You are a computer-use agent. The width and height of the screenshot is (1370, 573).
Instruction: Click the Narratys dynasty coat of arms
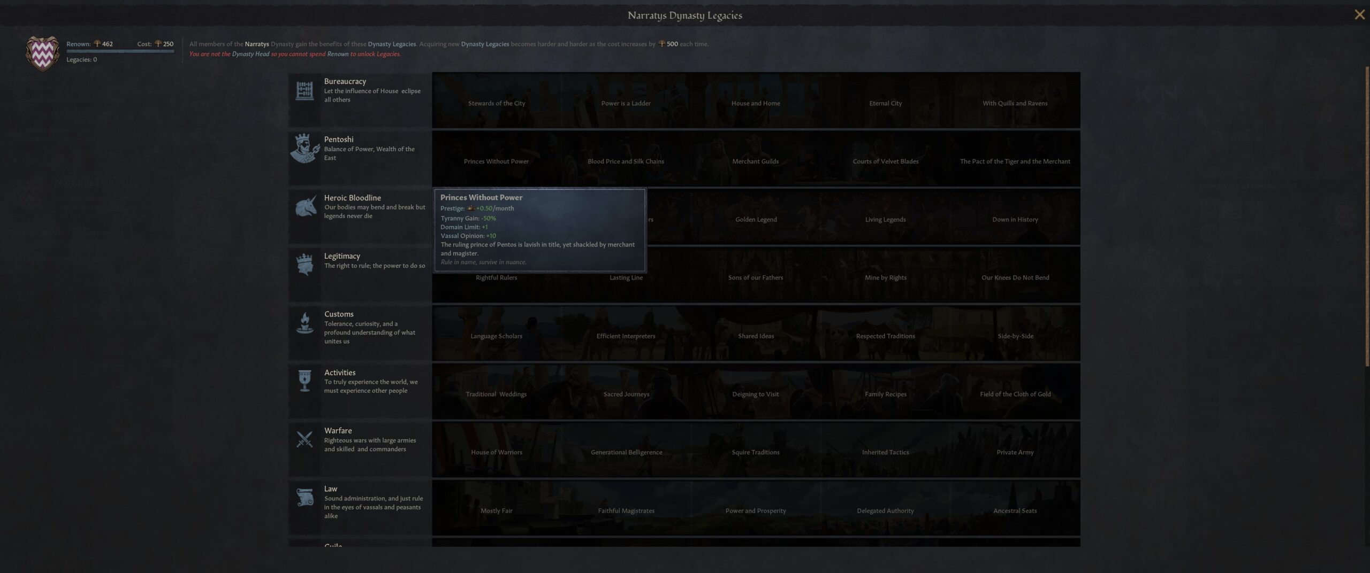click(x=42, y=53)
